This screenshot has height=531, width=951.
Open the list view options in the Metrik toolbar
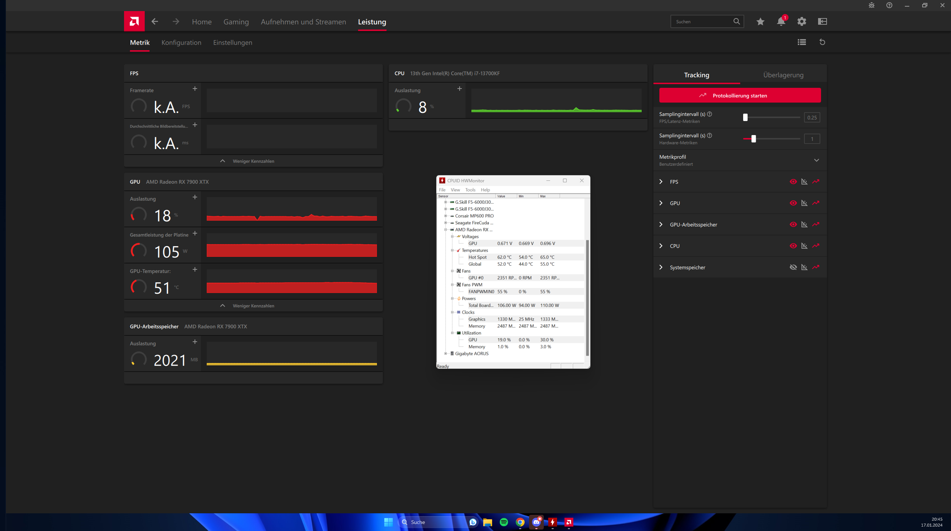[x=801, y=42]
